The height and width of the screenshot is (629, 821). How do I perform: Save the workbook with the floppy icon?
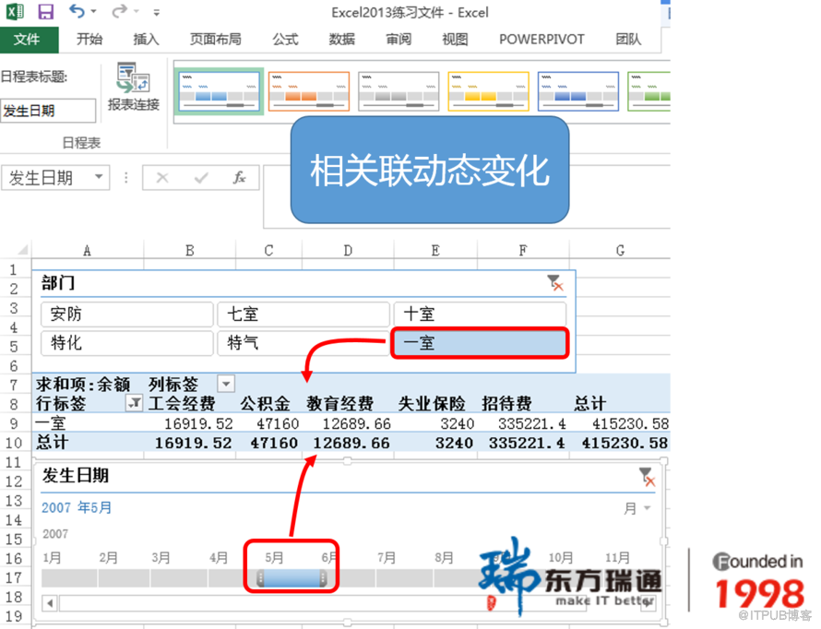pyautogui.click(x=45, y=11)
